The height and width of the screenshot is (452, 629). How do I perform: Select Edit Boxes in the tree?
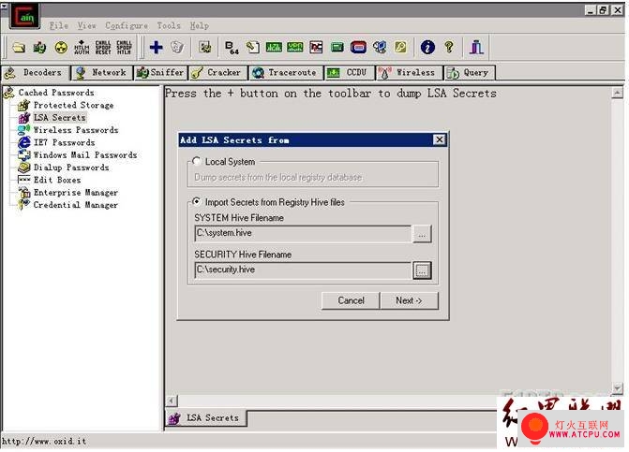point(57,180)
